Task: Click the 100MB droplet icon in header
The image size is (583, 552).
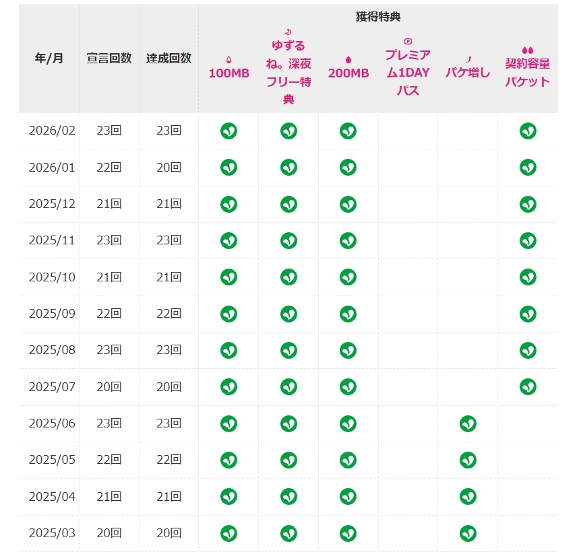Action: [228, 60]
